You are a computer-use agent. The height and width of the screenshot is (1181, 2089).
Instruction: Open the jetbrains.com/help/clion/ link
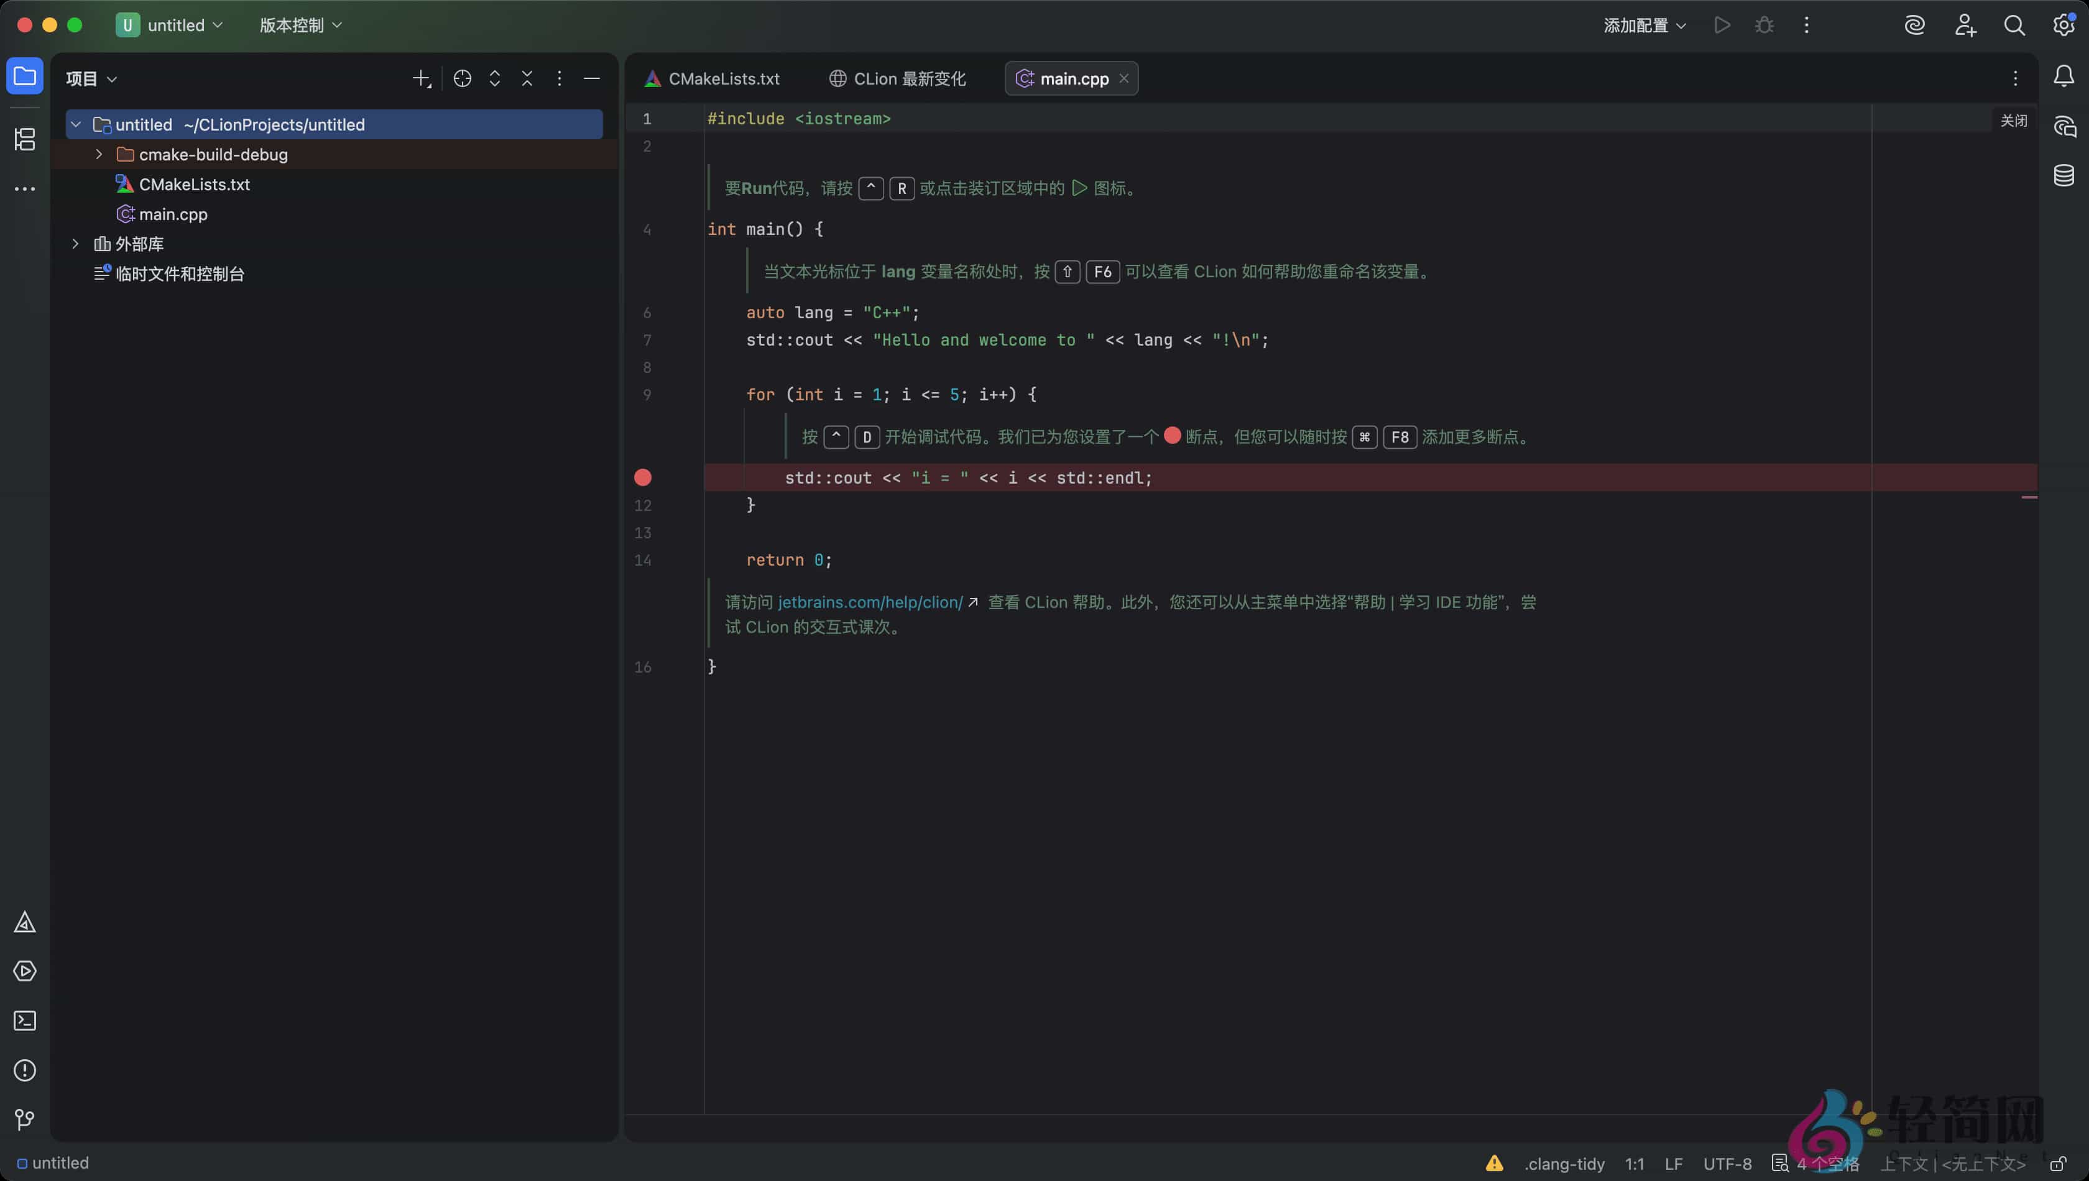pyautogui.click(x=870, y=602)
